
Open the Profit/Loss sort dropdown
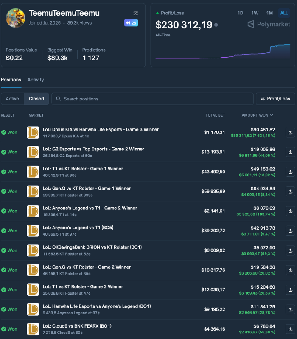(275, 99)
